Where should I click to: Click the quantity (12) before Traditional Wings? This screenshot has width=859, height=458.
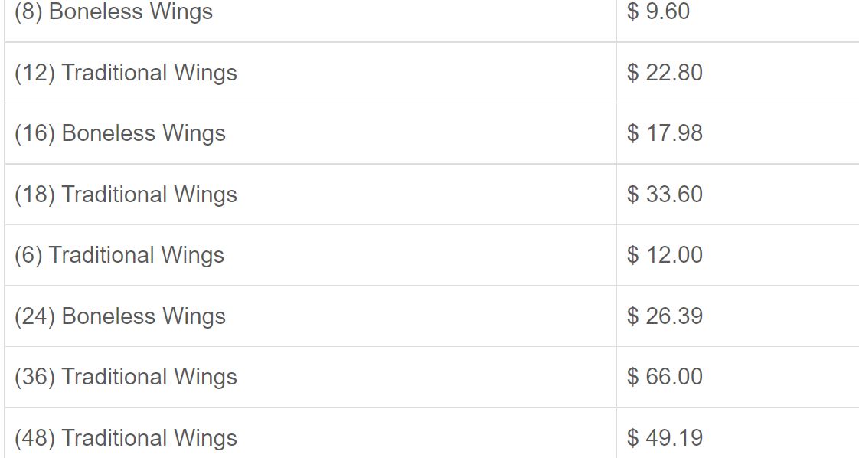pos(35,73)
